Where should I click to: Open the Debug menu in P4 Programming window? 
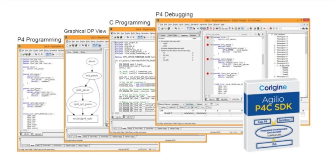point(46,50)
